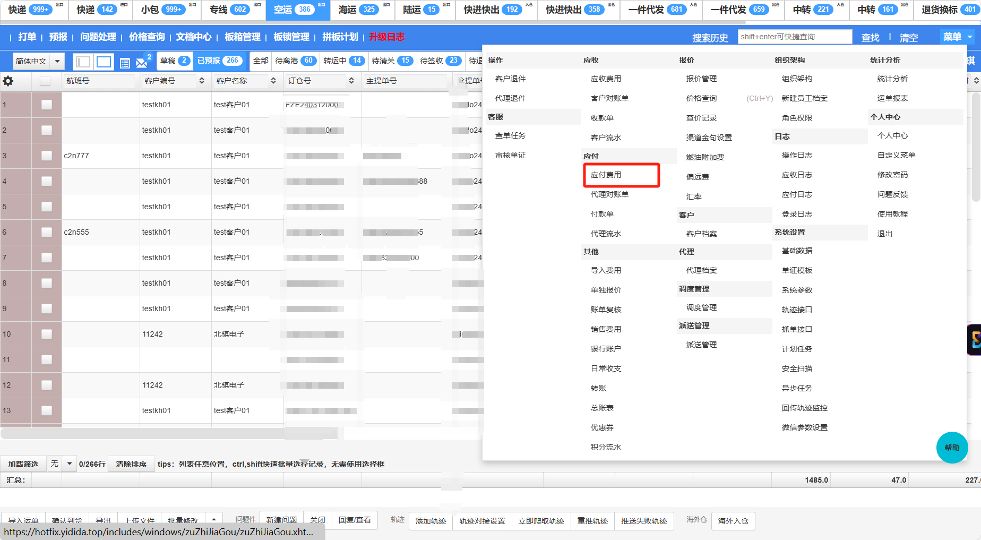Switch to the 海运 tab
The image size is (981, 540).
pos(358,10)
